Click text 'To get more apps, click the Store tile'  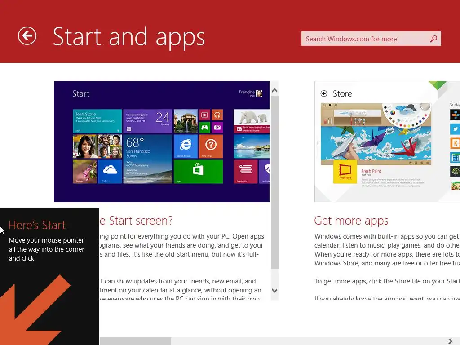[387, 281]
